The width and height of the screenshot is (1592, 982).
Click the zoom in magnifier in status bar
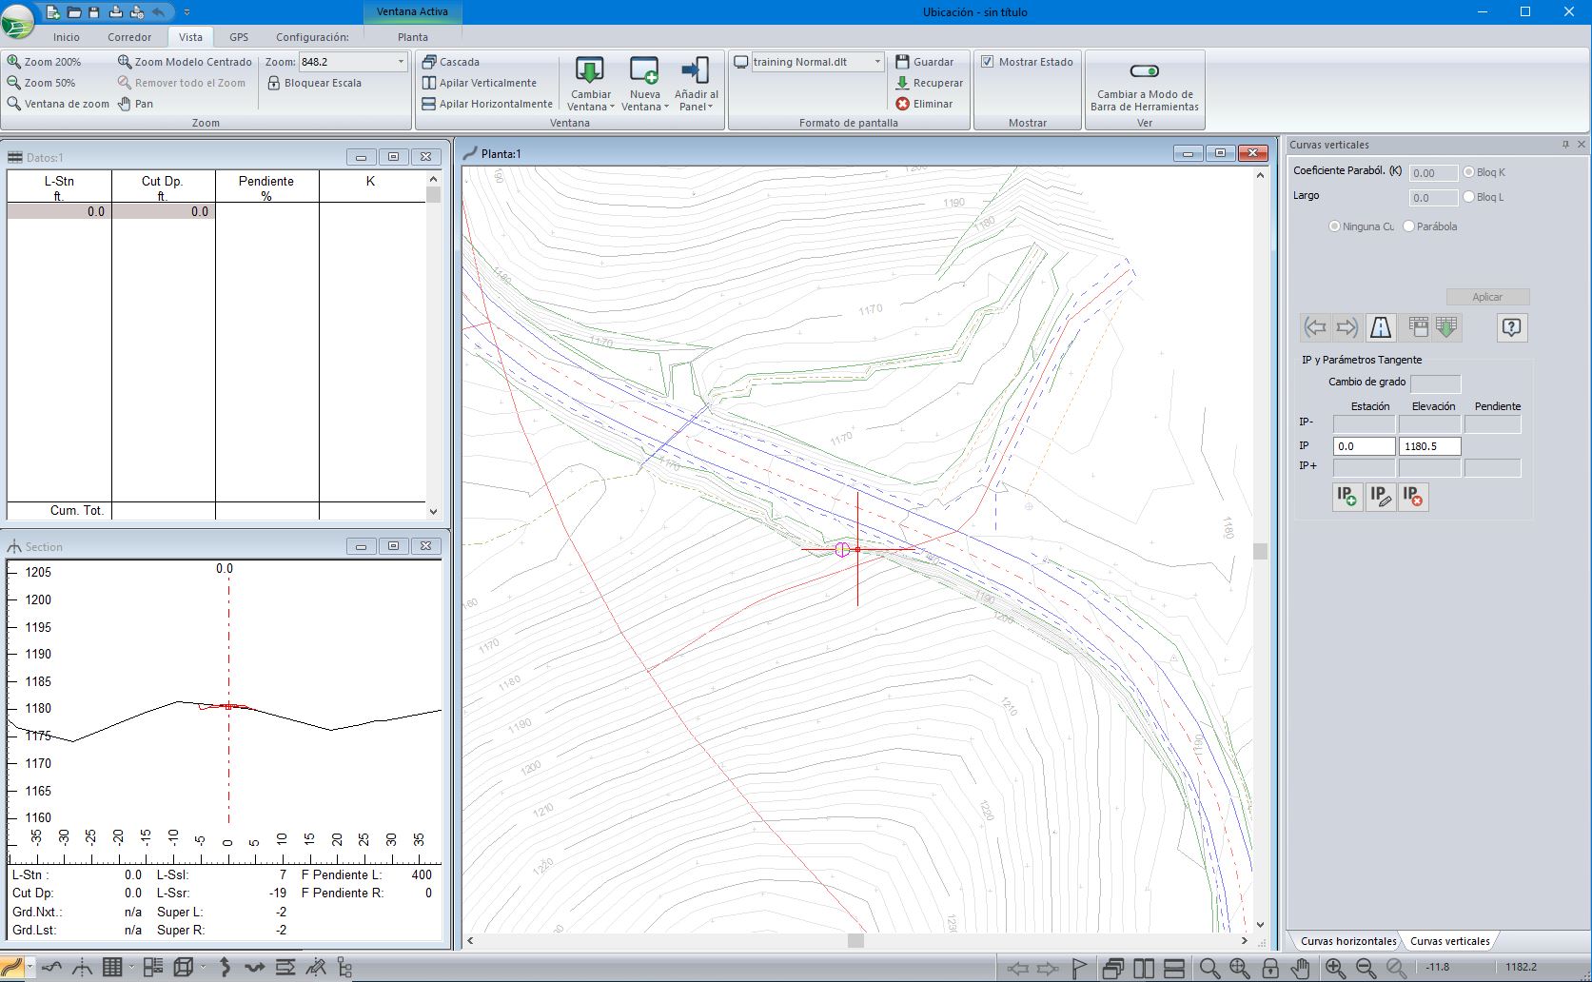(1335, 968)
